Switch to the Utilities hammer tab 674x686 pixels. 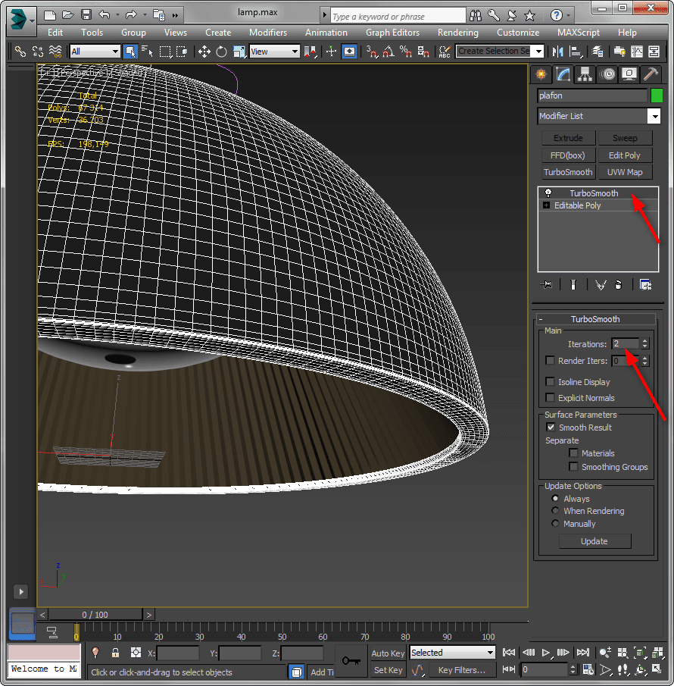(x=651, y=74)
